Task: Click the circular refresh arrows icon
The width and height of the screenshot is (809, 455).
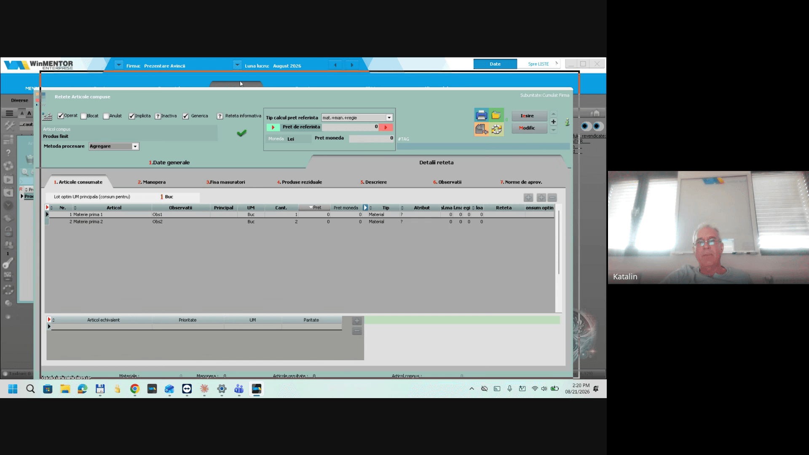Action: click(496, 129)
